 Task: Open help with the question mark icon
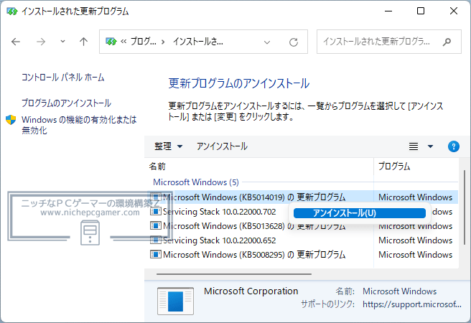pos(453,146)
